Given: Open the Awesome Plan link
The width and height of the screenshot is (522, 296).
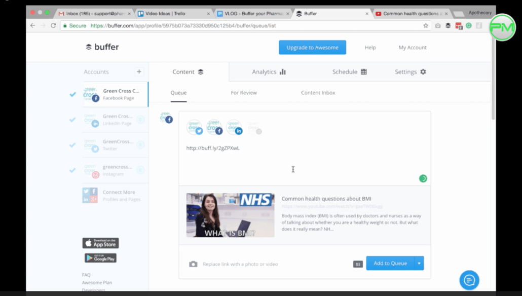Looking at the screenshot, I should point(97,282).
